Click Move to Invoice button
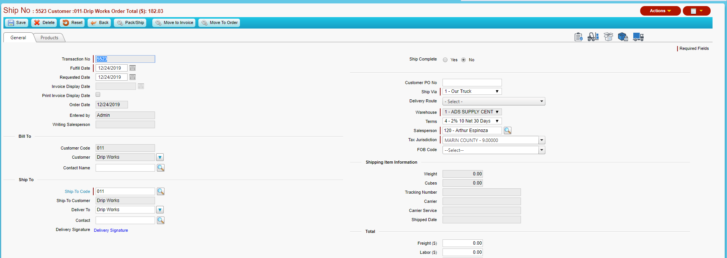The image size is (727, 258). point(174,23)
